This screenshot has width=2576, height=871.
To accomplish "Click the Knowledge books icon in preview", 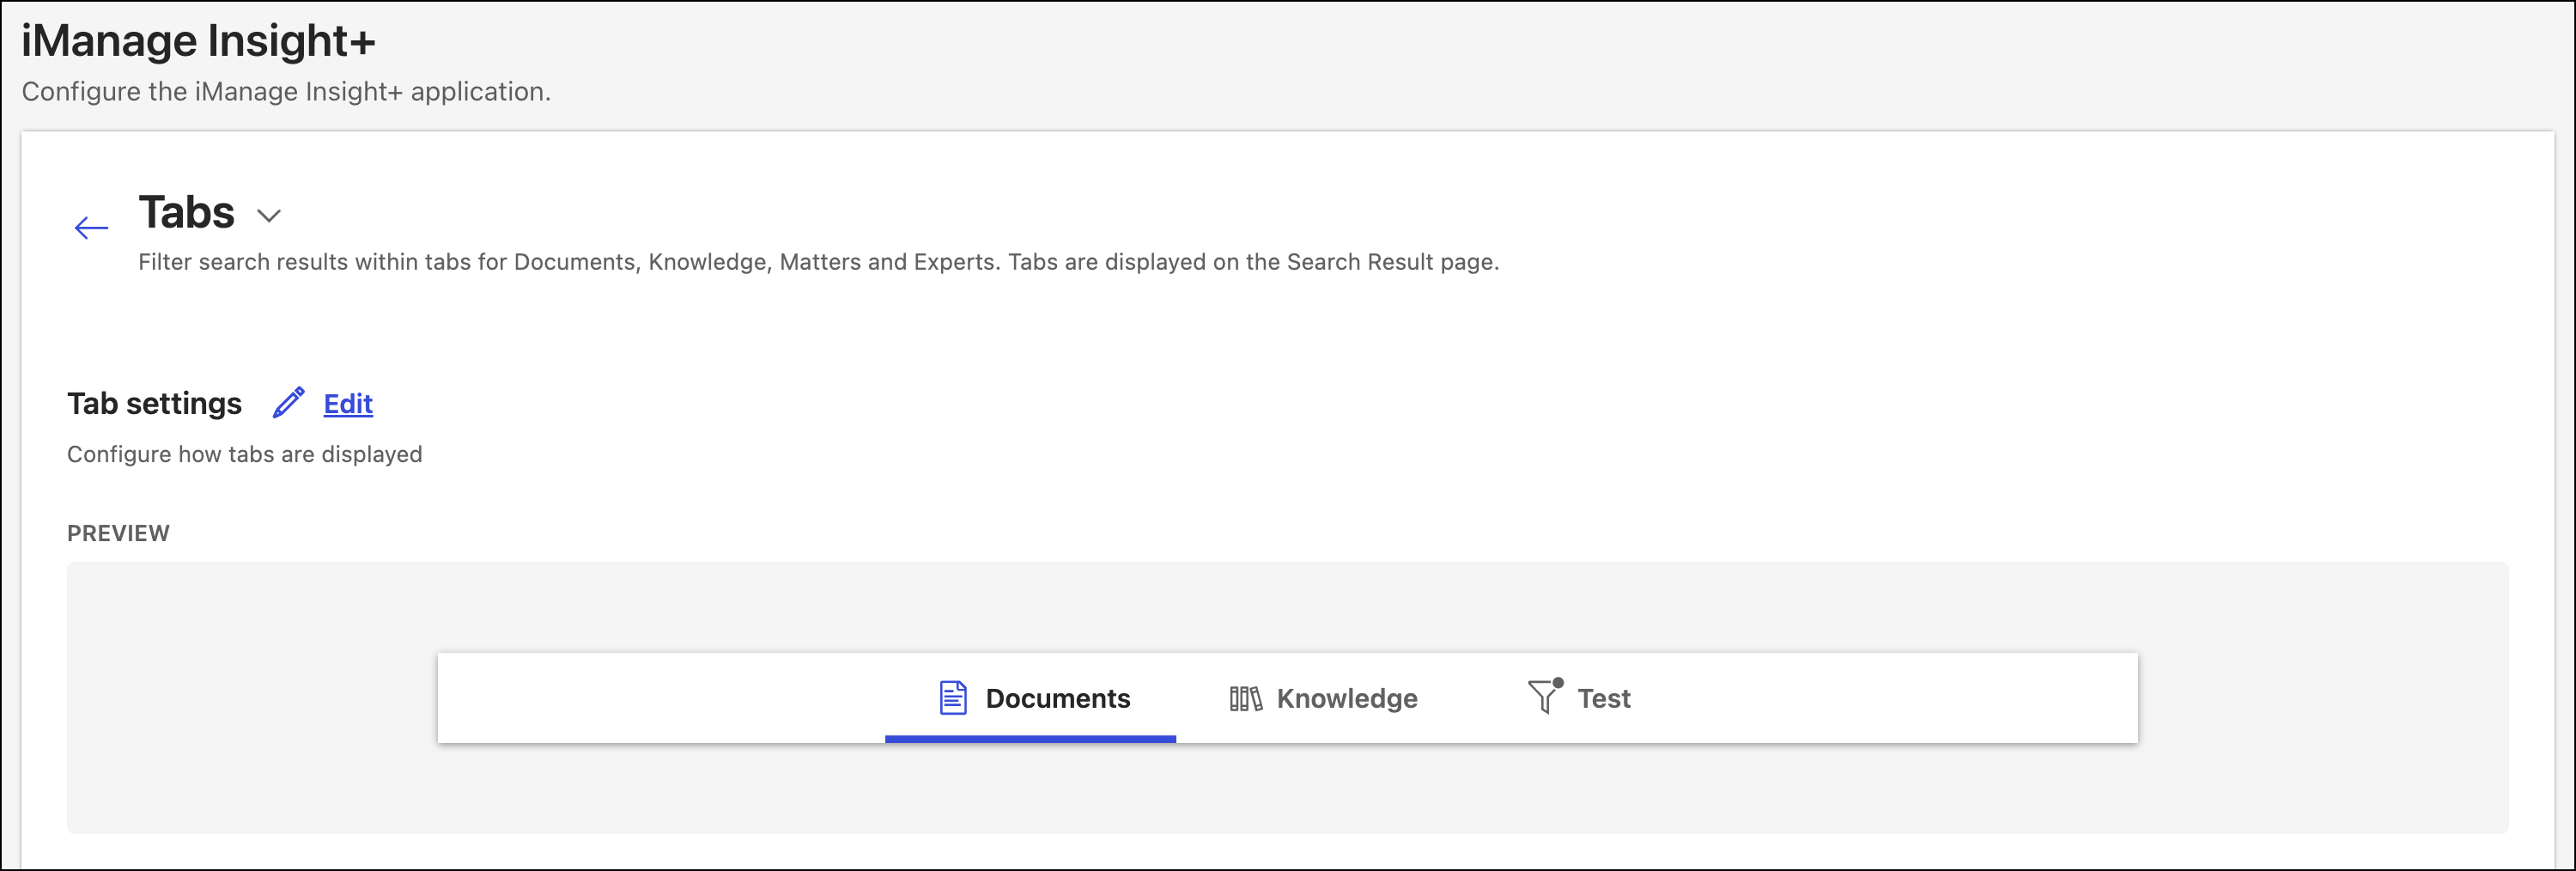I will (1245, 698).
